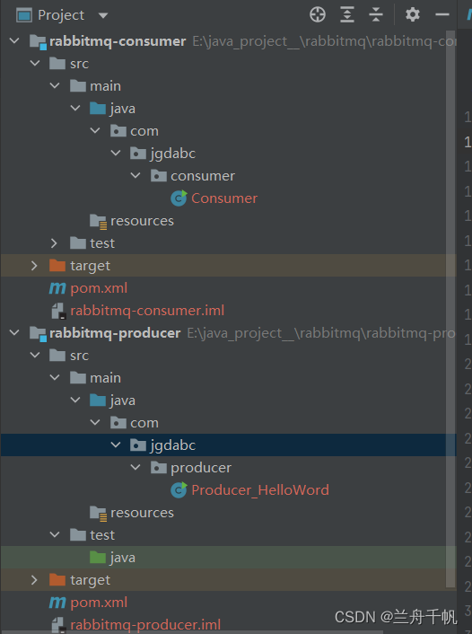Click the blue java source folder icon in producer
The height and width of the screenshot is (634, 472).
click(x=98, y=400)
